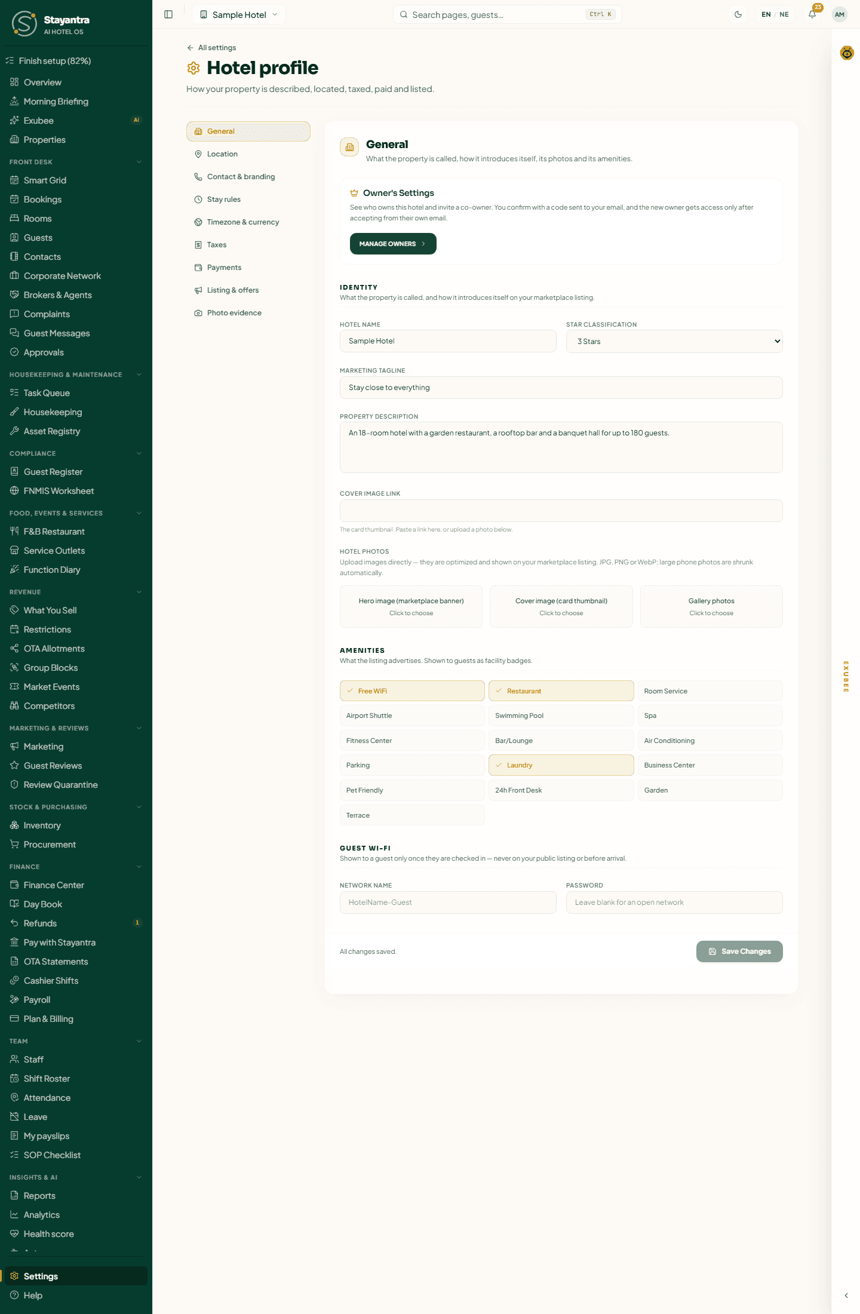The height and width of the screenshot is (1314, 860).
Task: Click the Save Changes button
Action: [739, 951]
